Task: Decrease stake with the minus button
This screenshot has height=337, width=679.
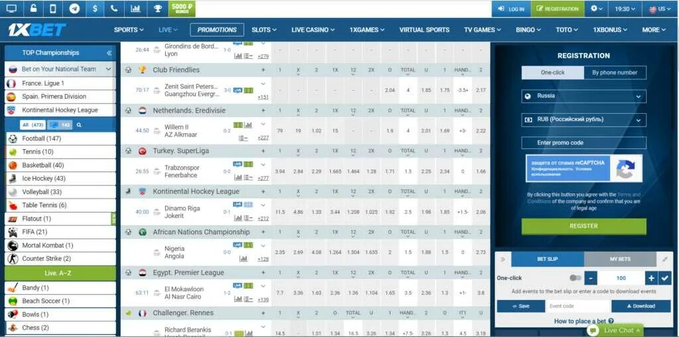Action: [591, 277]
